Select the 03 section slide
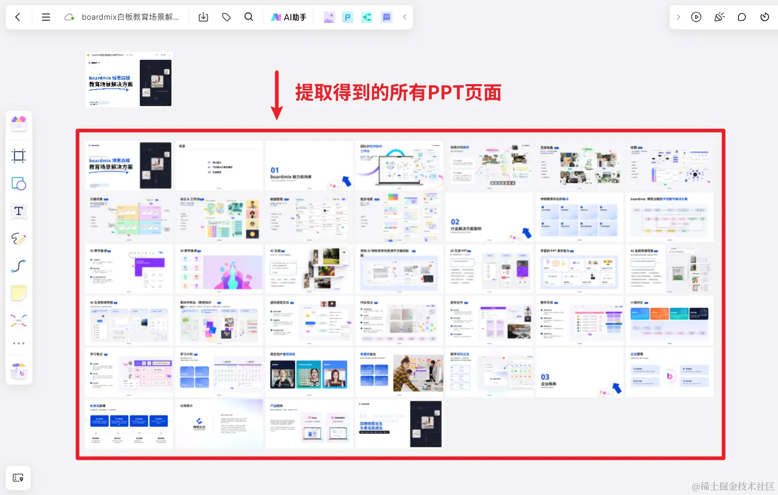 coord(579,372)
